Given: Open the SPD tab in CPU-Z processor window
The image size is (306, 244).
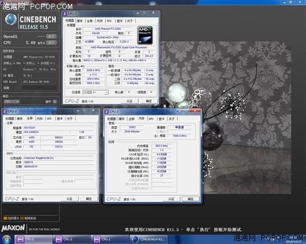Looking at the screenshot, I should 109,21.
